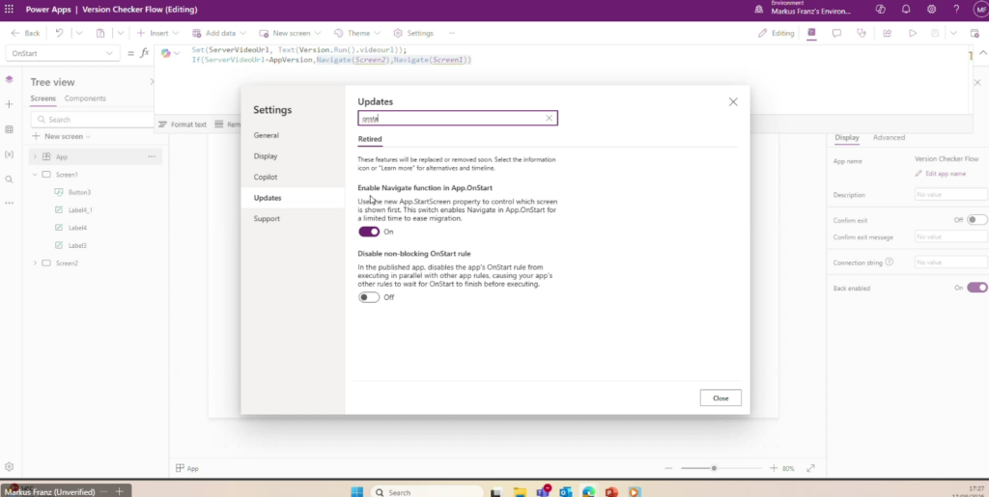
Task: Select Copilot in Settings
Action: click(x=266, y=177)
